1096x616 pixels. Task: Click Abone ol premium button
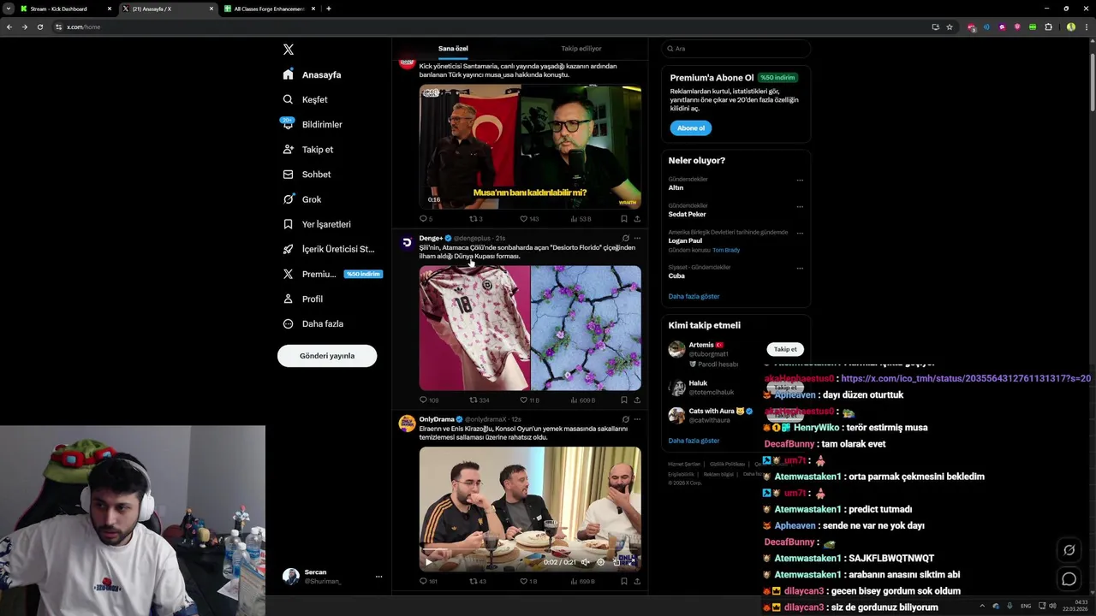(691, 128)
